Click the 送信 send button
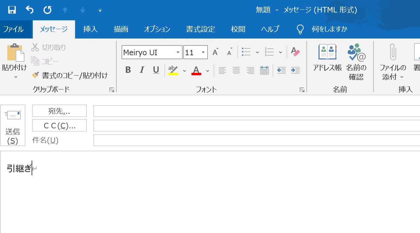Viewport: 420px width, 233px height. pos(13,125)
